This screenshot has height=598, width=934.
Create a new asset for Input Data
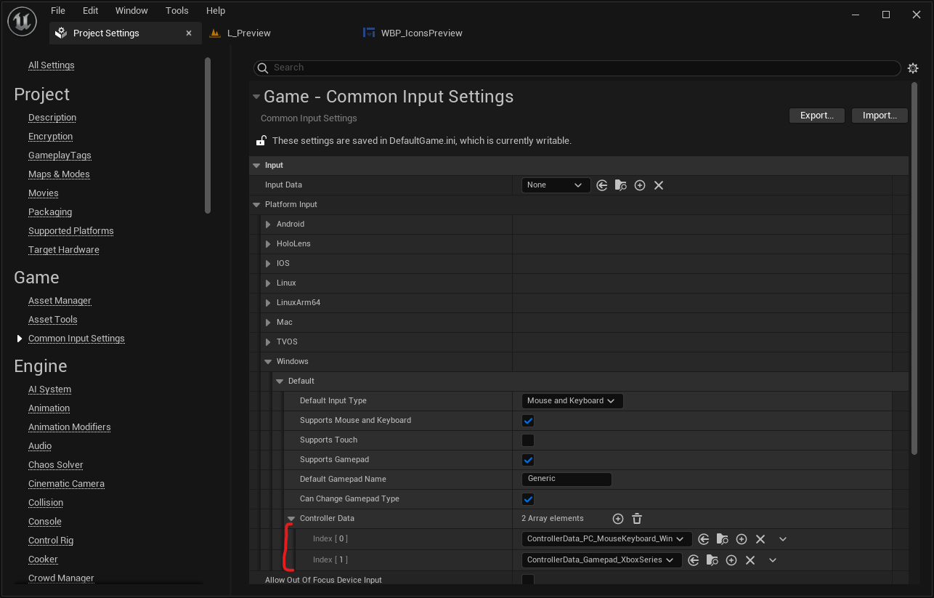(x=640, y=185)
